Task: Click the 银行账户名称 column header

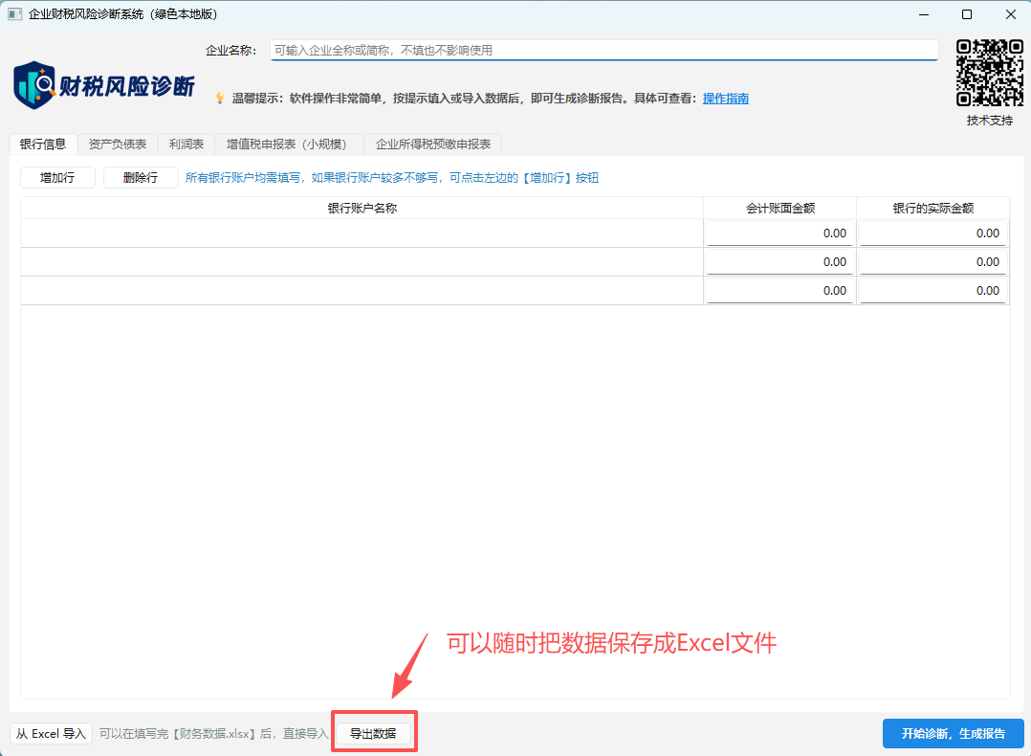Action: tap(362, 208)
